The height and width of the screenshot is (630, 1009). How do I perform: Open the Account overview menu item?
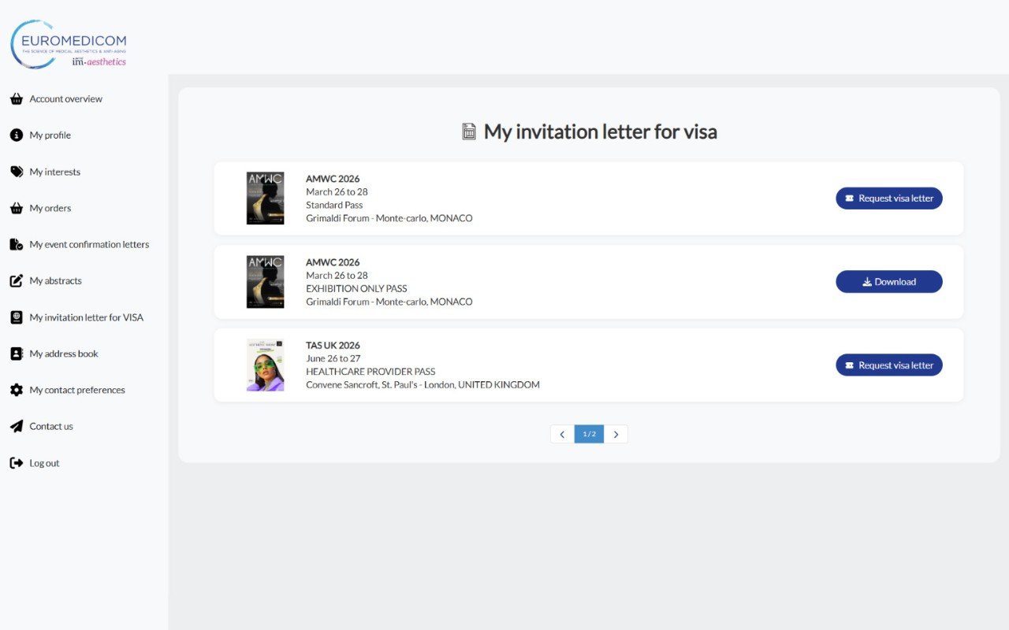[x=65, y=99]
